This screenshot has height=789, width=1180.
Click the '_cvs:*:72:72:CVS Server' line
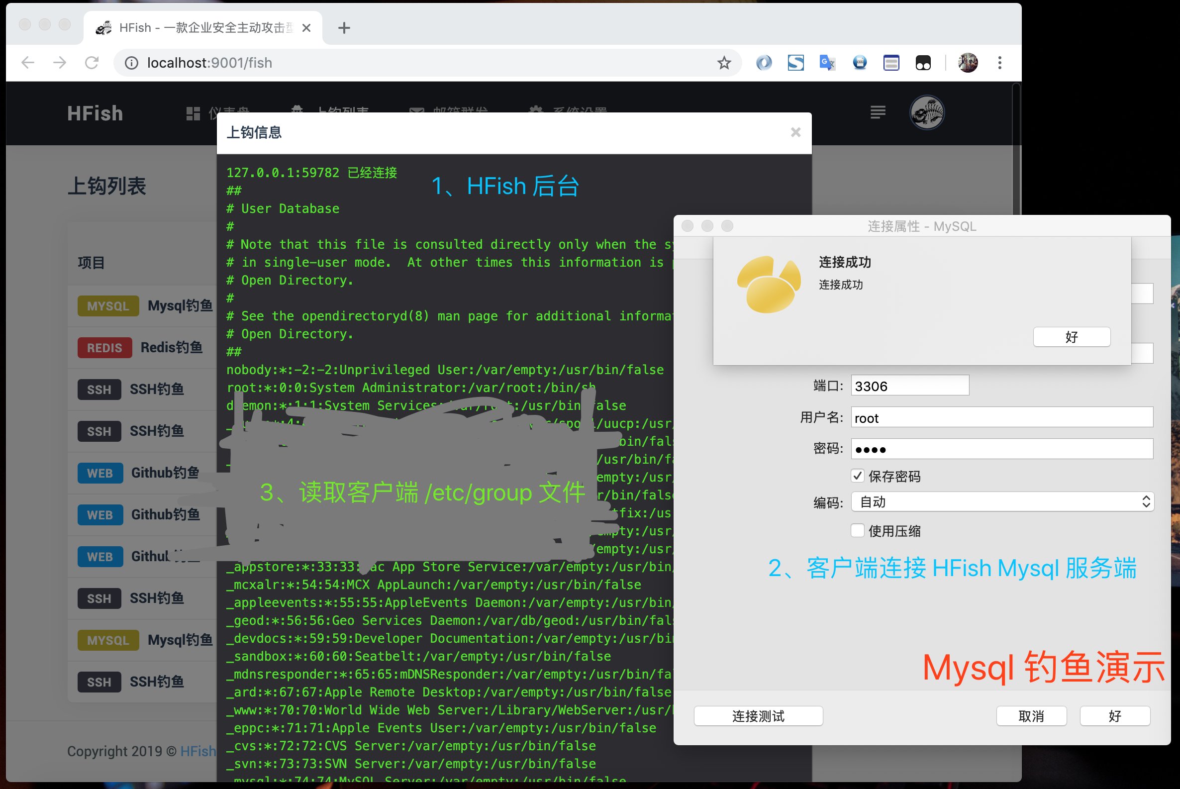click(411, 746)
